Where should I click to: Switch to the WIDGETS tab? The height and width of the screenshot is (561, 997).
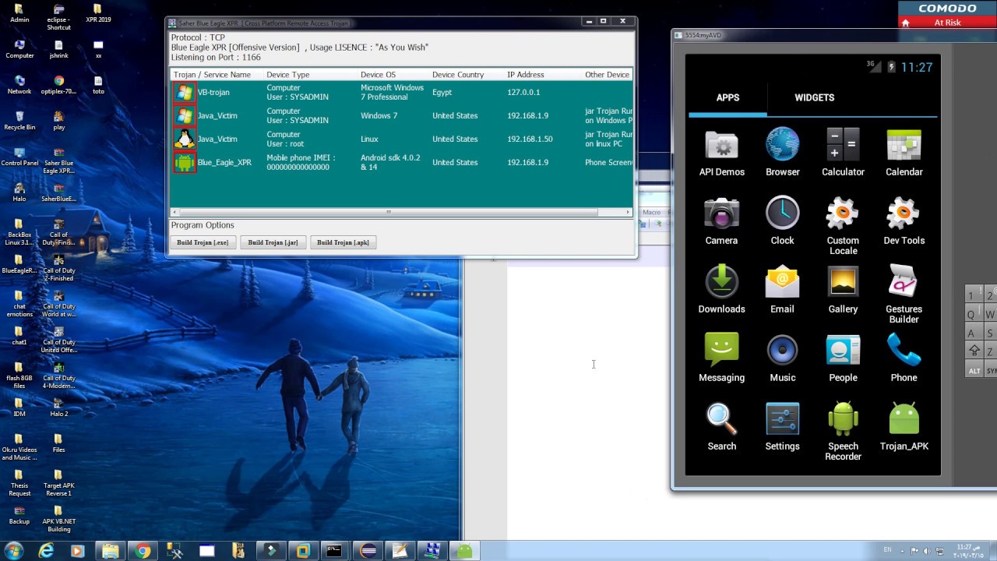[x=814, y=97]
